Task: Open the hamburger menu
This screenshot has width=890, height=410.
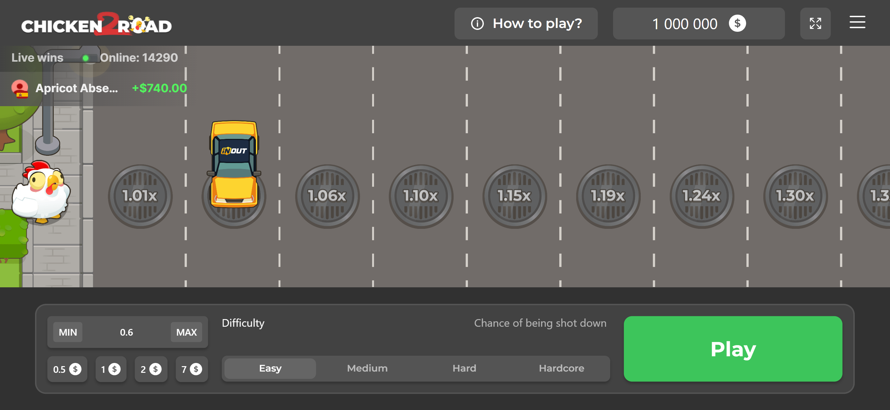Action: click(857, 23)
